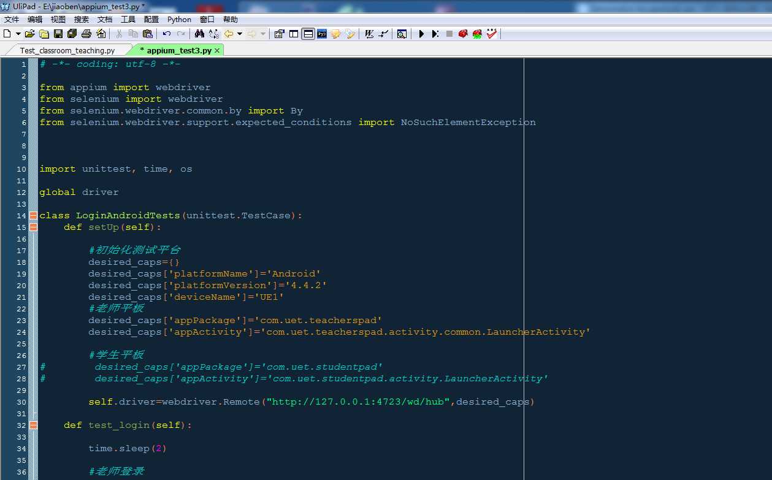Open the 编辑 menu

(35, 20)
